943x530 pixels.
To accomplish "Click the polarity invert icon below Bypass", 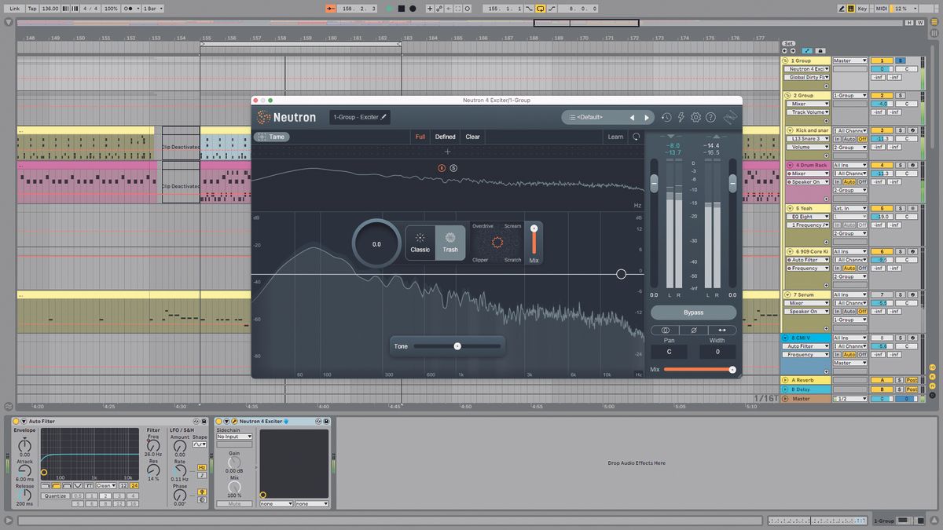I will coord(694,330).
